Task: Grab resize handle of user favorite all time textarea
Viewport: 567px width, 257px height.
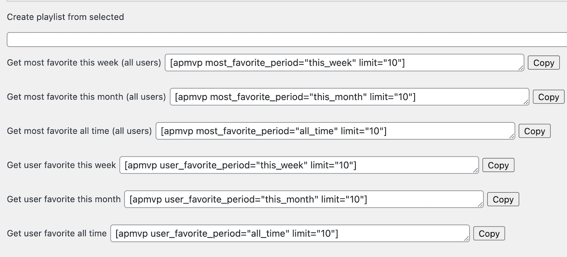Action: coord(466,239)
